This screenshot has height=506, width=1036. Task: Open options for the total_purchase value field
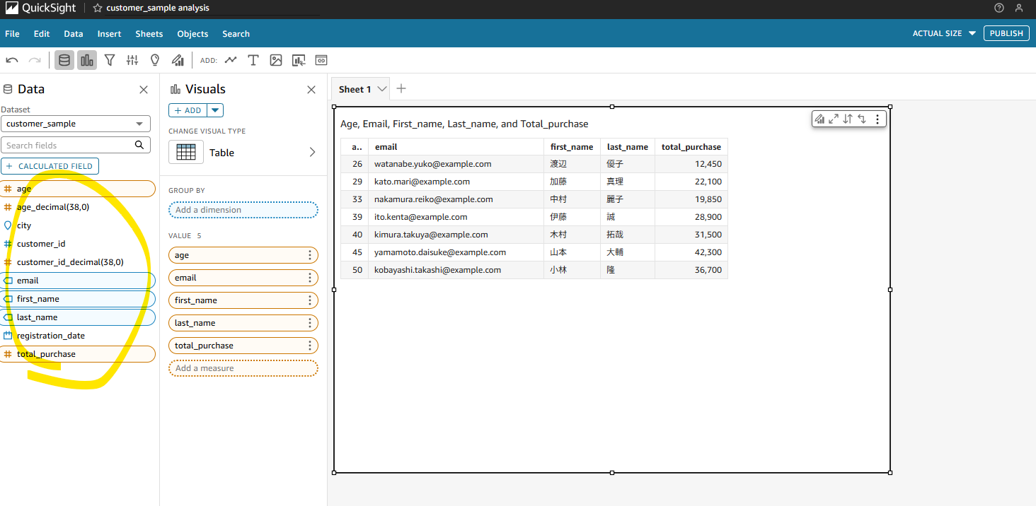coord(310,346)
